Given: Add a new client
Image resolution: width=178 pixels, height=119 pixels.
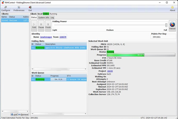Looking at the screenshot, I should [14, 114].
